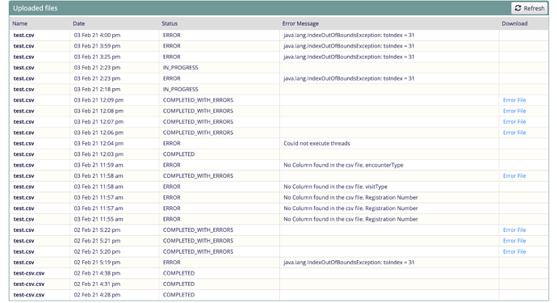Click error message mentioning encounterType
The image size is (557, 303).
click(x=343, y=165)
